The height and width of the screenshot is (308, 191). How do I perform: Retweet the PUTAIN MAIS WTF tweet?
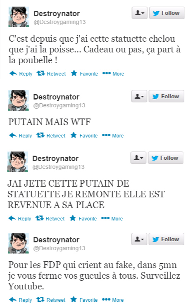tap(51, 135)
